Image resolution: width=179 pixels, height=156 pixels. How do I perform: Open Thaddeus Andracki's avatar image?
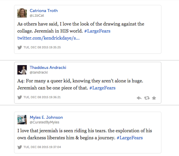(22, 70)
